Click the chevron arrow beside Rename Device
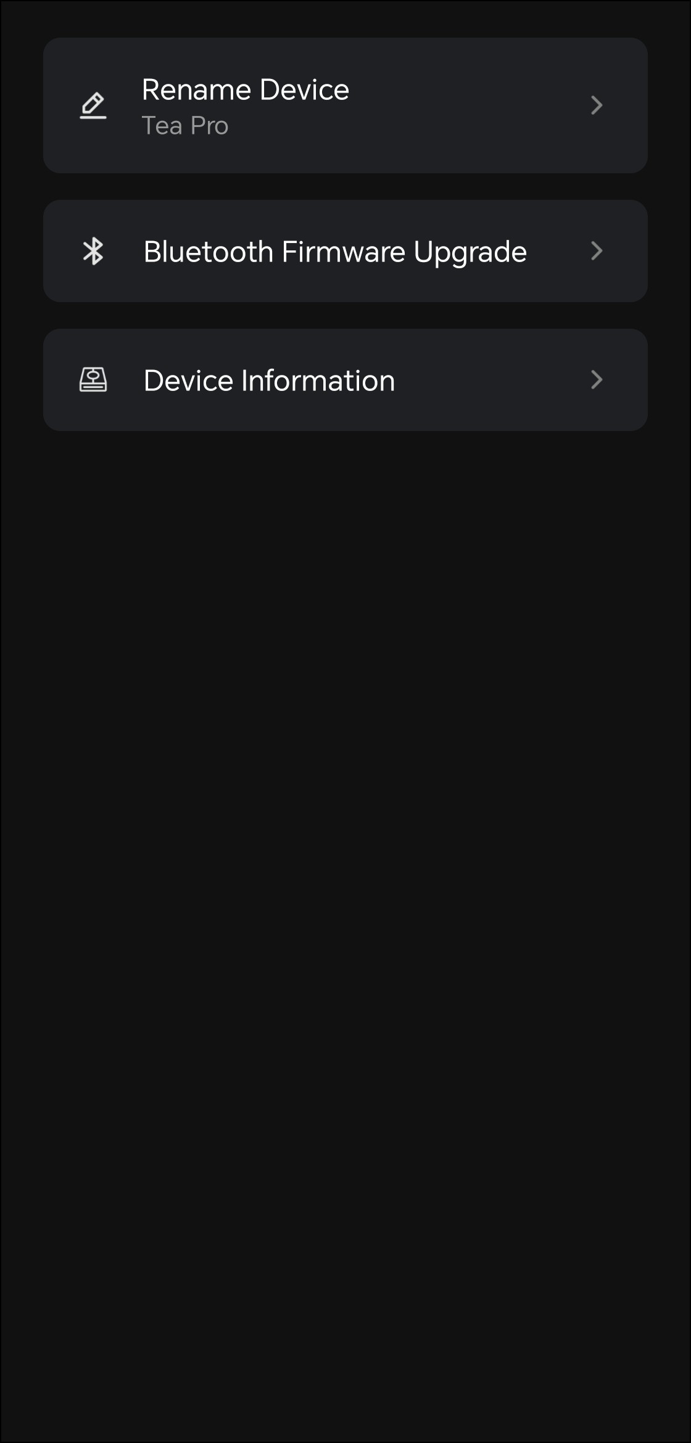 [x=596, y=105]
